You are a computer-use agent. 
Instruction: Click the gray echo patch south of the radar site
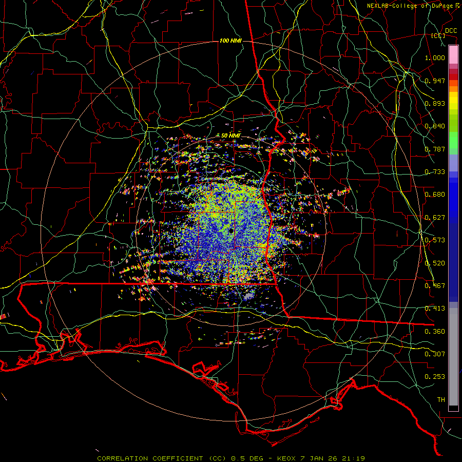248,296
